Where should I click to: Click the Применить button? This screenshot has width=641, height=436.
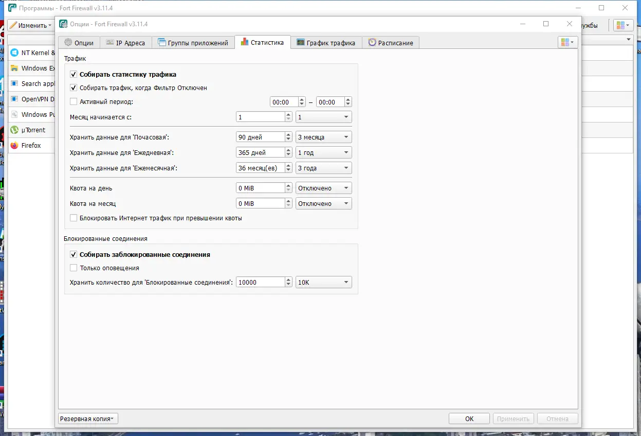(514, 419)
